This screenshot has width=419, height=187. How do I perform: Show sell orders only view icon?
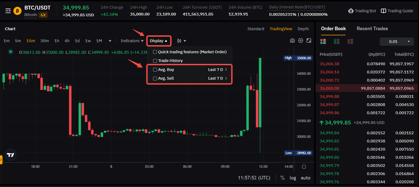[350, 42]
